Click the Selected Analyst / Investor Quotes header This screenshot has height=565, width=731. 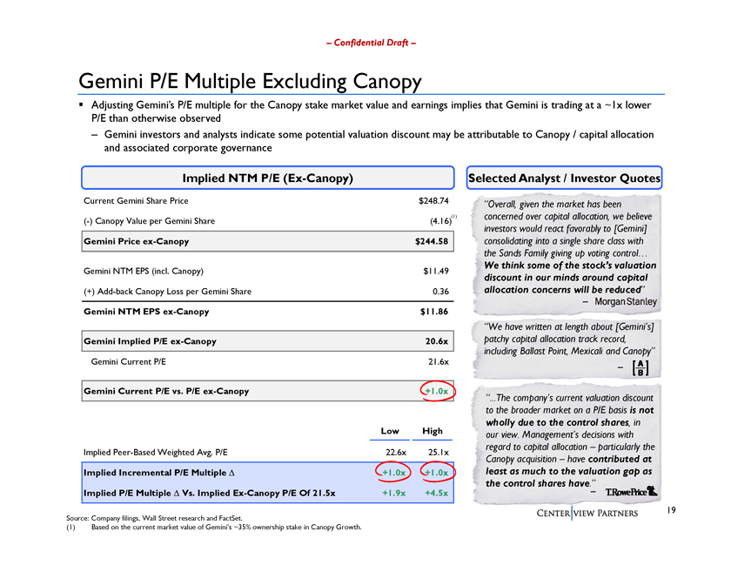pyautogui.click(x=564, y=178)
